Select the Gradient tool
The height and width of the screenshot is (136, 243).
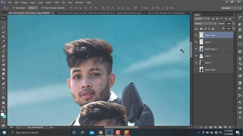(x=3, y=70)
